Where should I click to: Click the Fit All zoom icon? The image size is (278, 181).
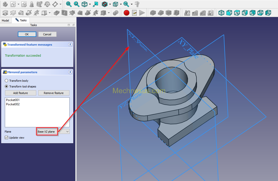point(69,4)
